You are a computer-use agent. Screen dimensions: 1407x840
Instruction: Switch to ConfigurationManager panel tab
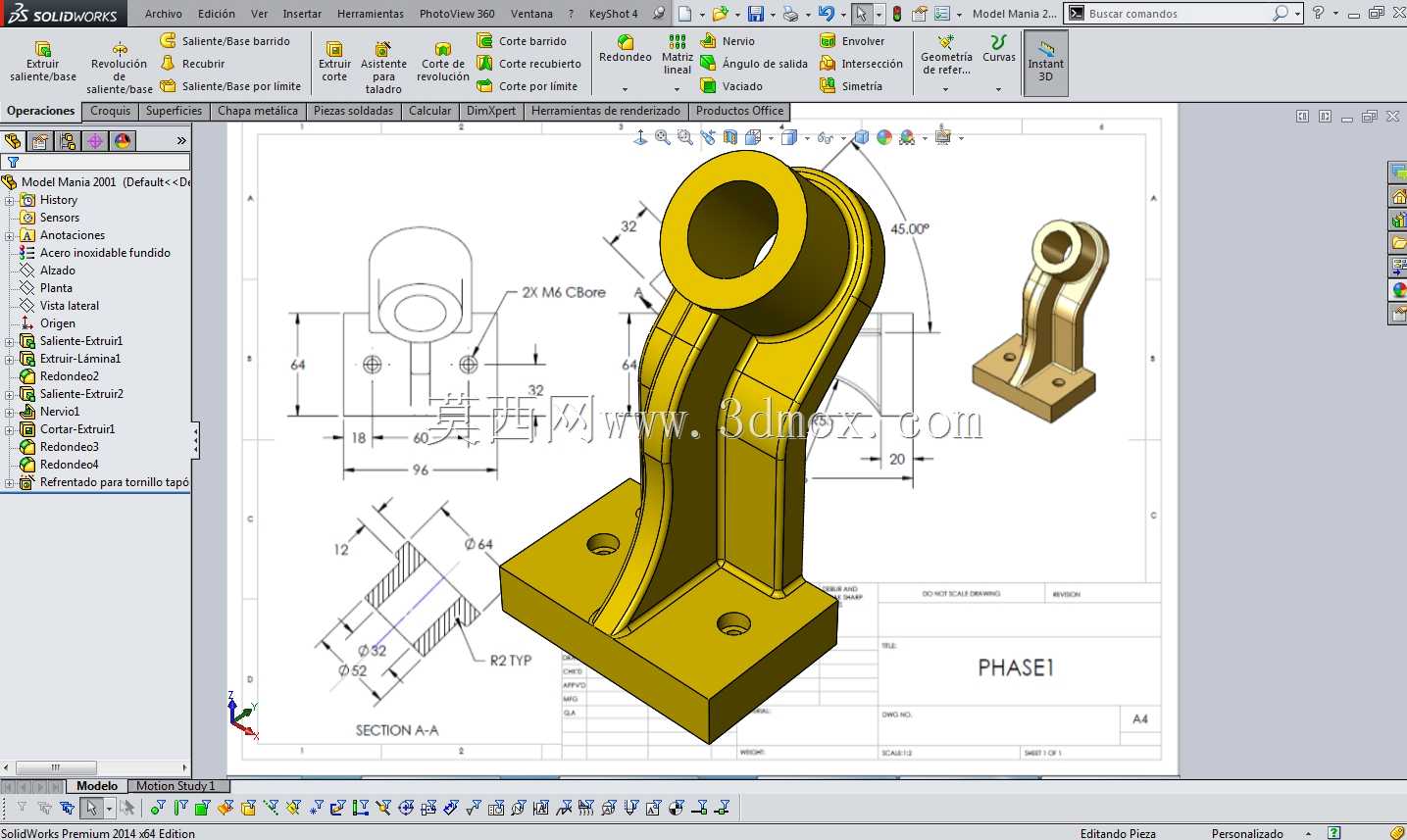[68, 141]
